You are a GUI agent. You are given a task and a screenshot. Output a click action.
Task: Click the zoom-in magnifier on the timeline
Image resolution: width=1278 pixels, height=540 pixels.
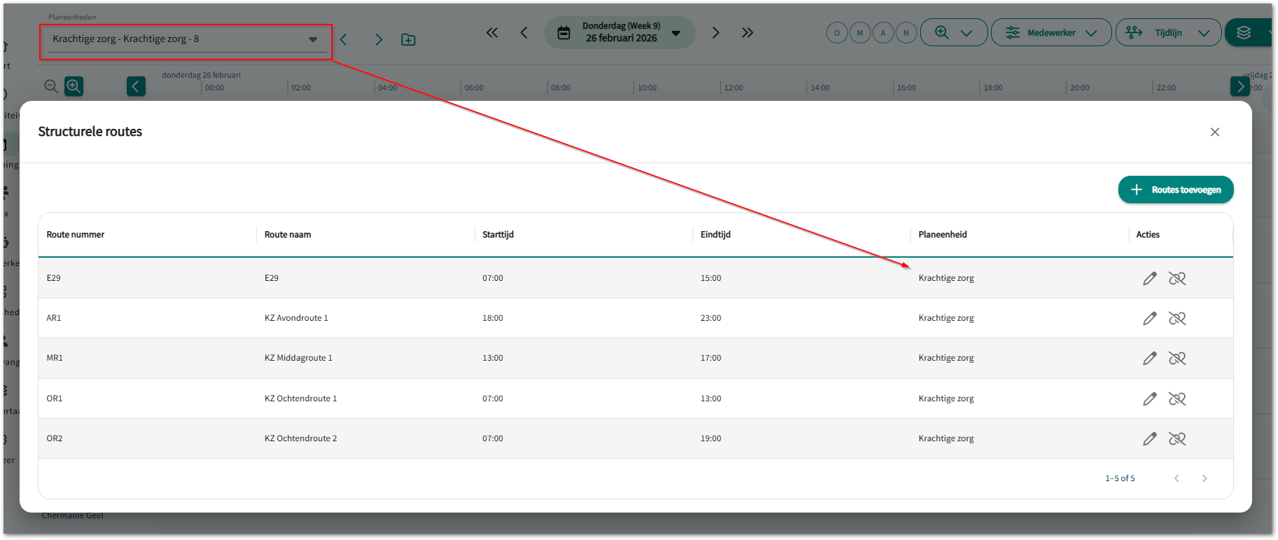[74, 86]
